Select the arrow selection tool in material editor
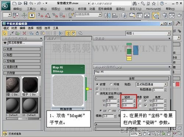This screenshot has height=137, width=184. tap(5, 33)
